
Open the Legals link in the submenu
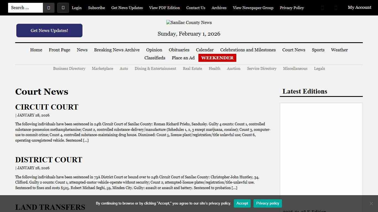[319, 69]
